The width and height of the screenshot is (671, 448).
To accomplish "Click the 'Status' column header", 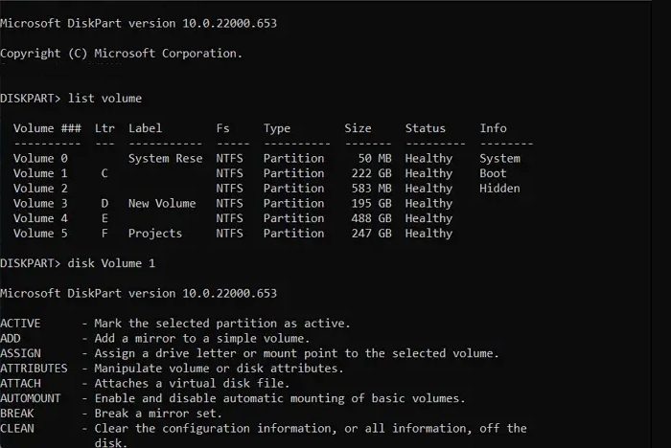I will (425, 128).
